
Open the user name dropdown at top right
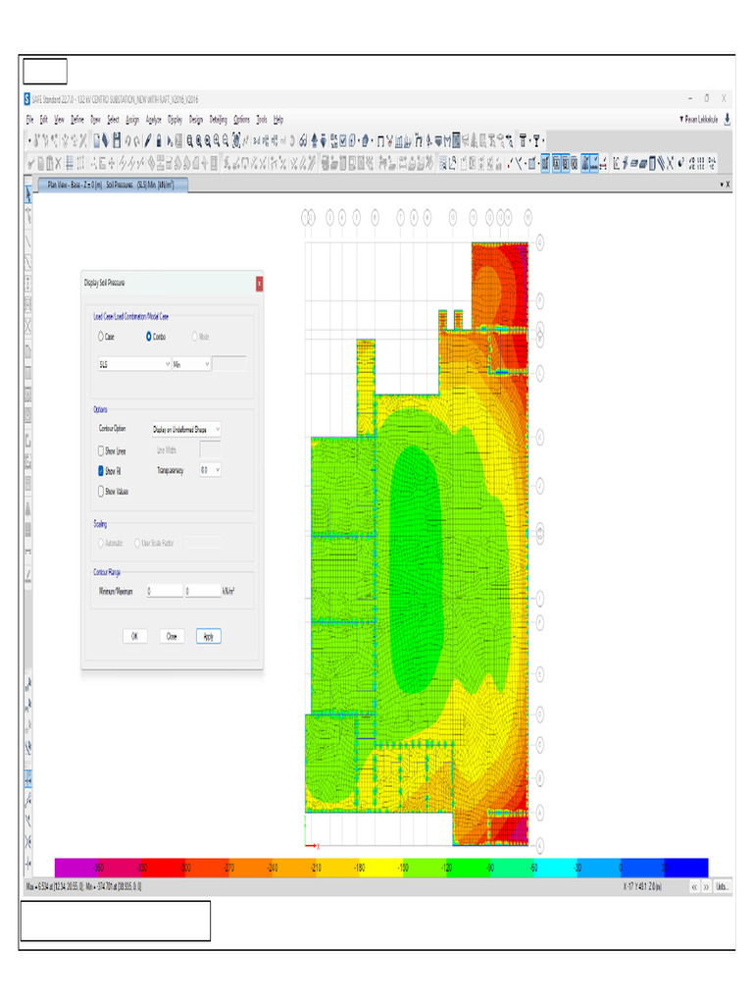pos(698,119)
